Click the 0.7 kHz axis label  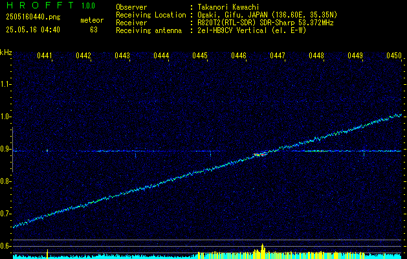pyautogui.click(x=5, y=214)
